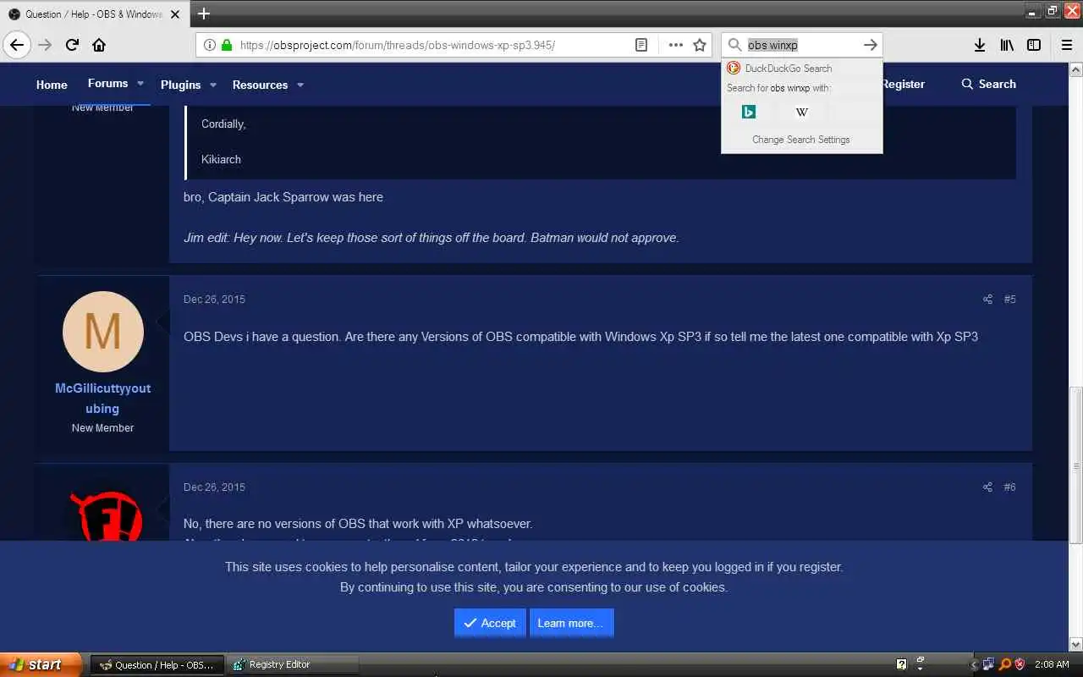Expand the Resources dropdown arrow
Image resolution: width=1083 pixels, height=677 pixels.
(300, 85)
